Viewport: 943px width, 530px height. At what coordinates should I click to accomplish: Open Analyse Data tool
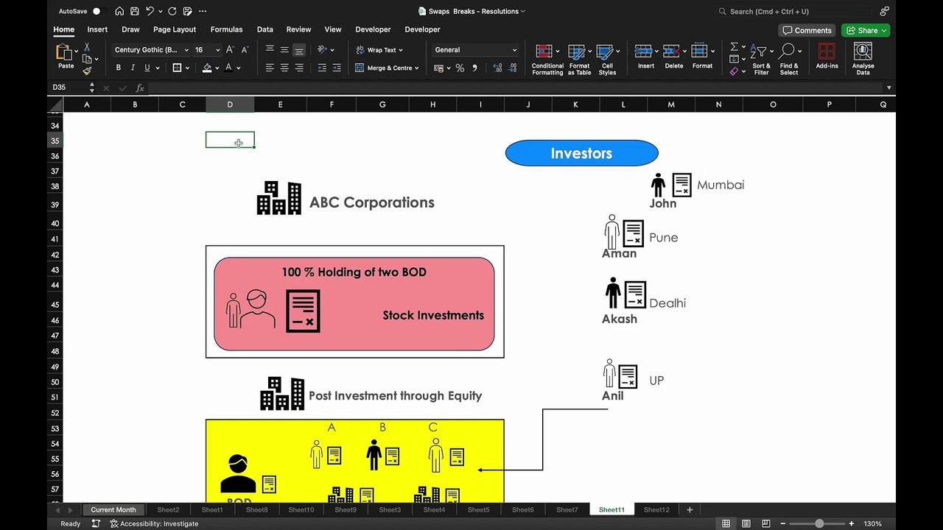[x=863, y=52]
